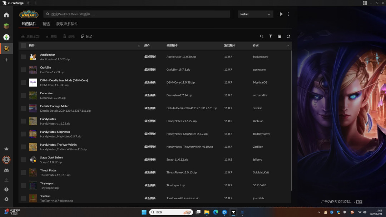Refresh the addon list
The width and height of the screenshot is (386, 217).
click(288, 36)
